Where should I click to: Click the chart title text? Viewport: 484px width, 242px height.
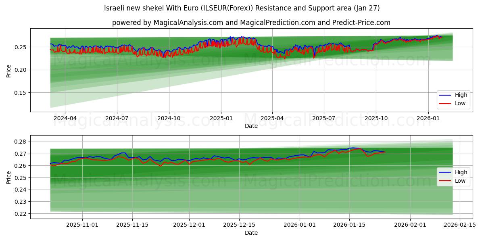tap(242, 7)
